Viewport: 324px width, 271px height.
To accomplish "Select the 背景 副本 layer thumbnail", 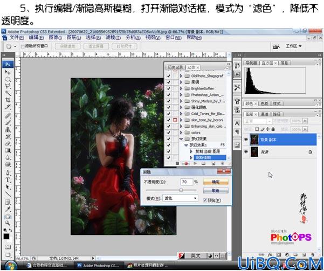I will pyautogui.click(x=254, y=140).
